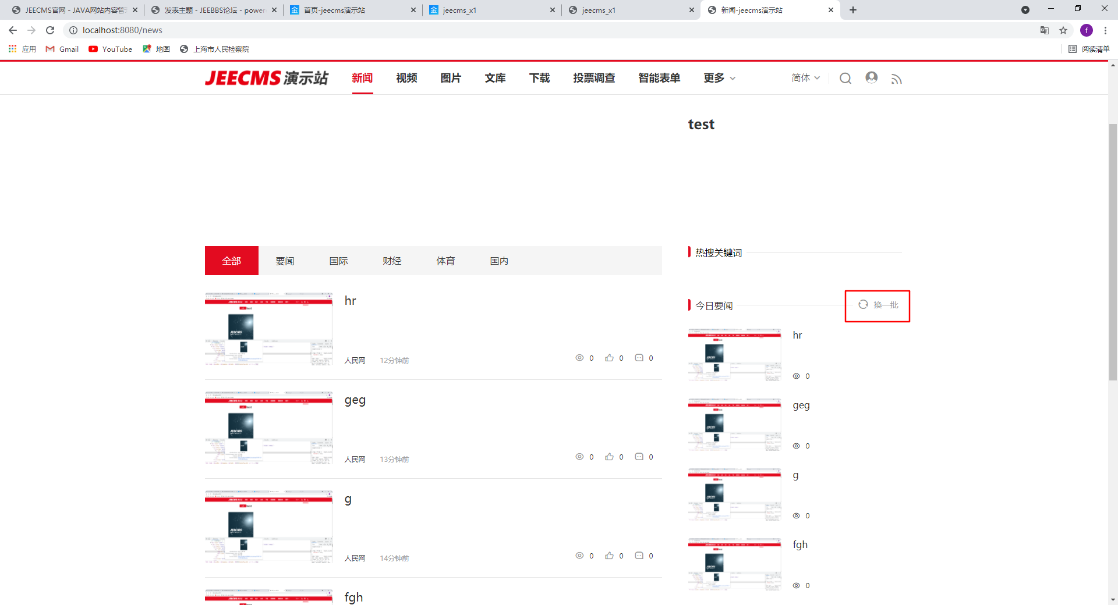Click the scrollbar down arrow
Screen dimensions: 1118x605
(x=1113, y=600)
